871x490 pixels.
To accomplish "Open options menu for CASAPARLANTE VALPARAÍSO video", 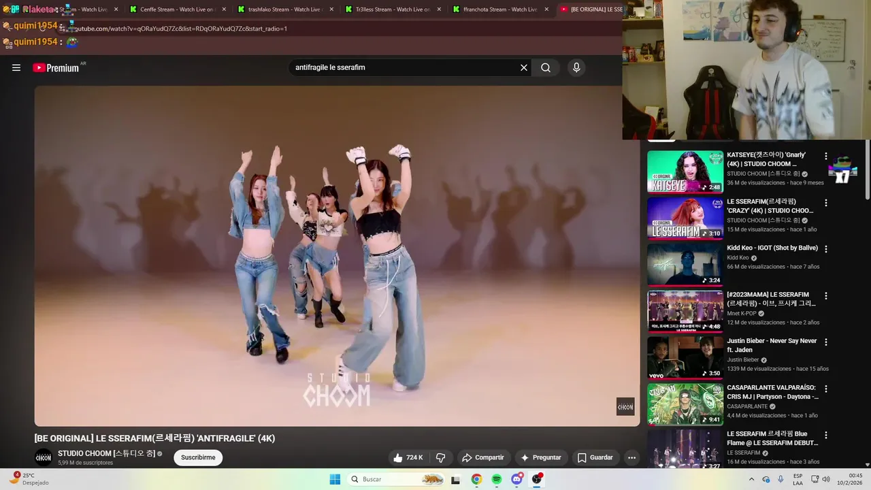I will point(826,389).
